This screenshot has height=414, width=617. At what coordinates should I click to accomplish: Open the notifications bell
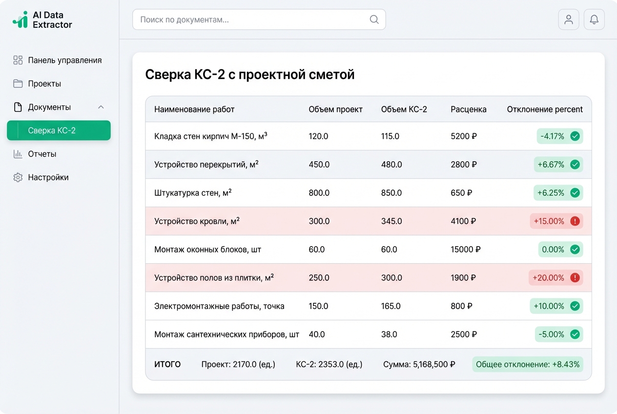click(x=594, y=20)
